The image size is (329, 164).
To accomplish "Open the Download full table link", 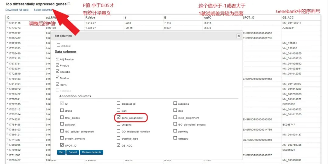I will (17, 10).
